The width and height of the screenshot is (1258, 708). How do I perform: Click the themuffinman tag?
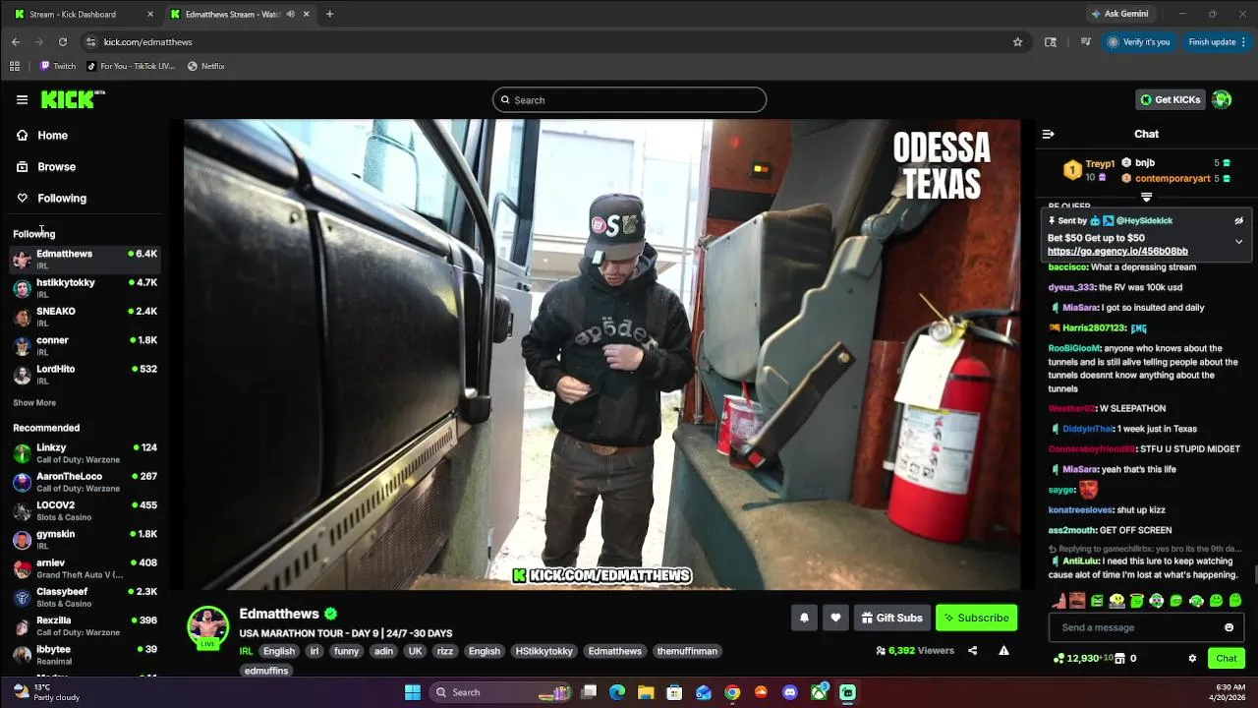click(x=687, y=651)
